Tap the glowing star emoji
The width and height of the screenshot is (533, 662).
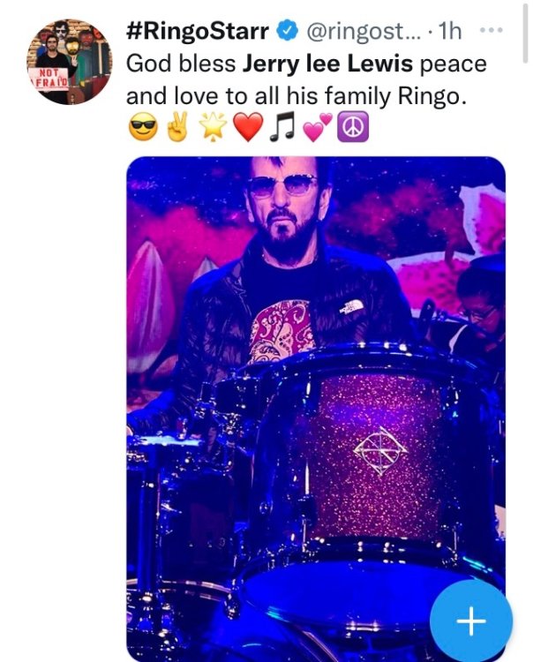pyautogui.click(x=214, y=127)
